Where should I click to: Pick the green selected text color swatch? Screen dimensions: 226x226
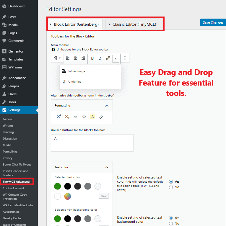click(57, 186)
